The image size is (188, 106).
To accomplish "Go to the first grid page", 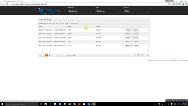I will (x=41, y=55).
